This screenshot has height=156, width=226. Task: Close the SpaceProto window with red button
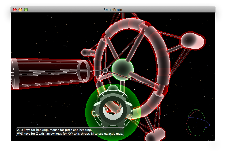(x=15, y=10)
